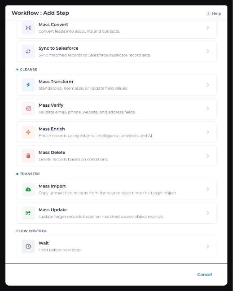Click the Mass Update share icon
This screenshot has height=291, width=233.
(28, 213)
